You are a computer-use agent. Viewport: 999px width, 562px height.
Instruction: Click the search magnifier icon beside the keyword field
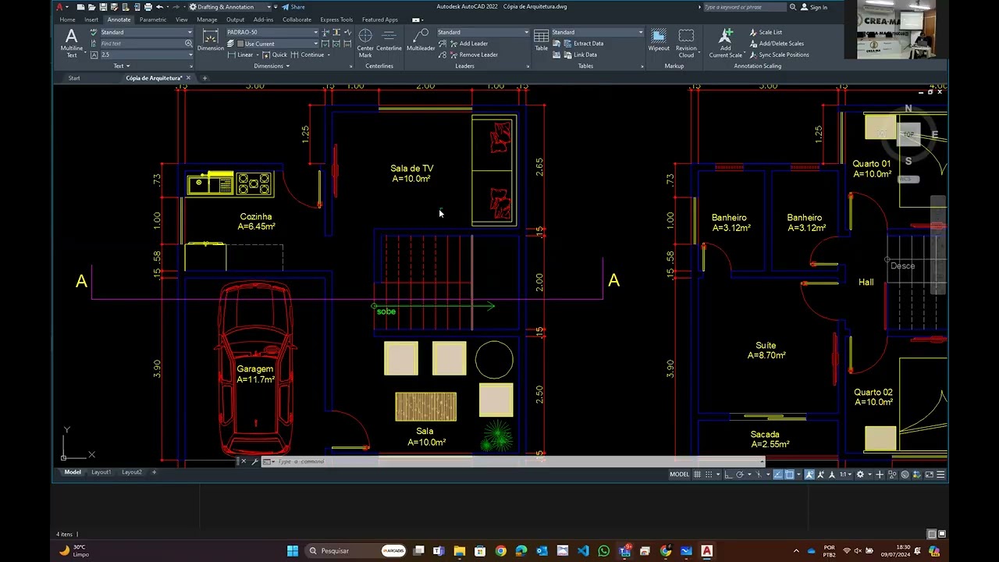point(793,7)
